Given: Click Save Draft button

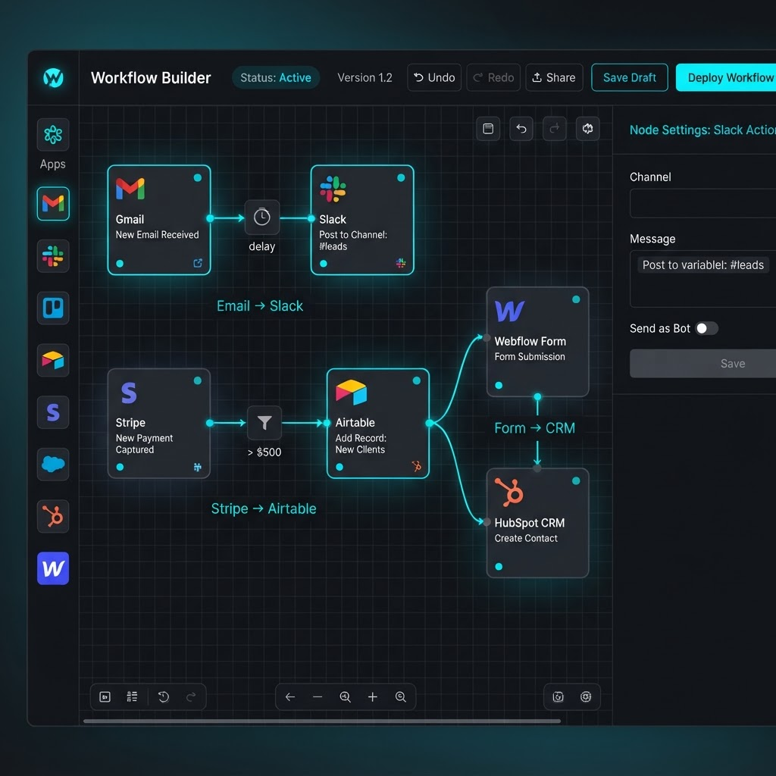Looking at the screenshot, I should click(x=630, y=77).
